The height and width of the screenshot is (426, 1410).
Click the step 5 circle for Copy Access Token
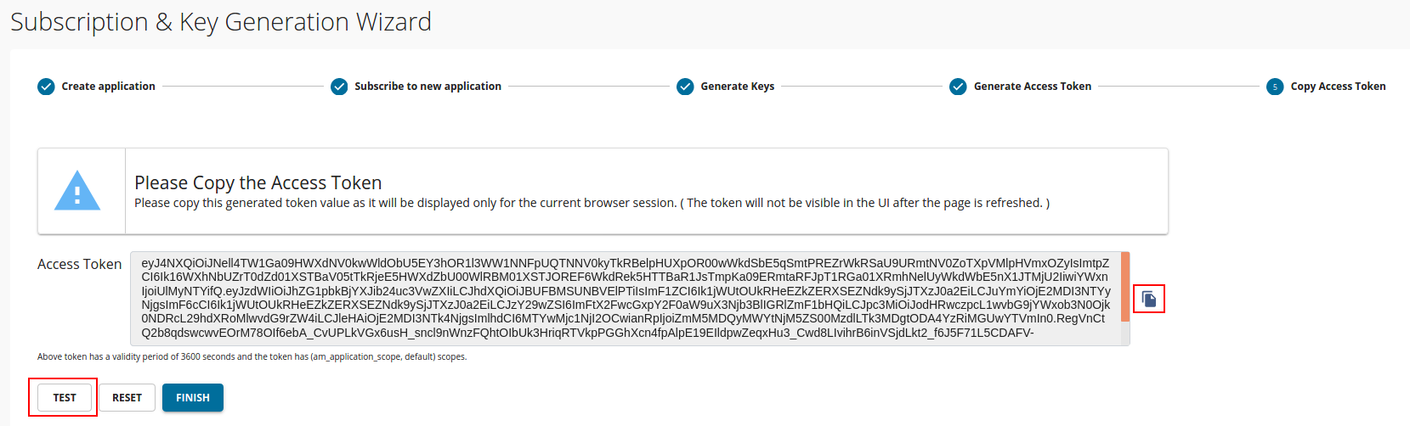(x=1275, y=87)
